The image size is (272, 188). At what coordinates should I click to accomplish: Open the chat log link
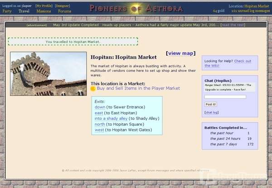pyautogui.click(x=211, y=113)
